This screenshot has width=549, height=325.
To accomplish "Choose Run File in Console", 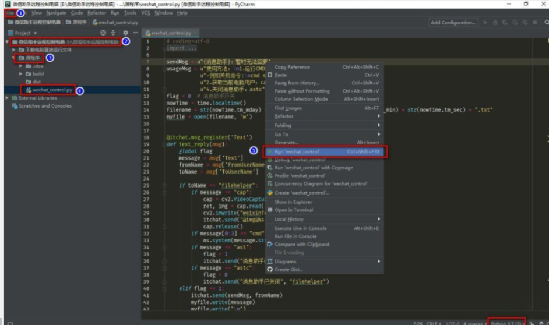I will 325,236.
